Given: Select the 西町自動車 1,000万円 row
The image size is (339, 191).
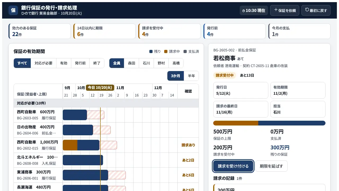Looking at the screenshot, I should (106, 145).
